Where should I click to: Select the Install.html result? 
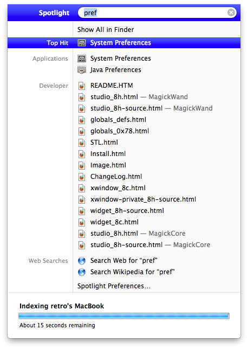pos(108,154)
